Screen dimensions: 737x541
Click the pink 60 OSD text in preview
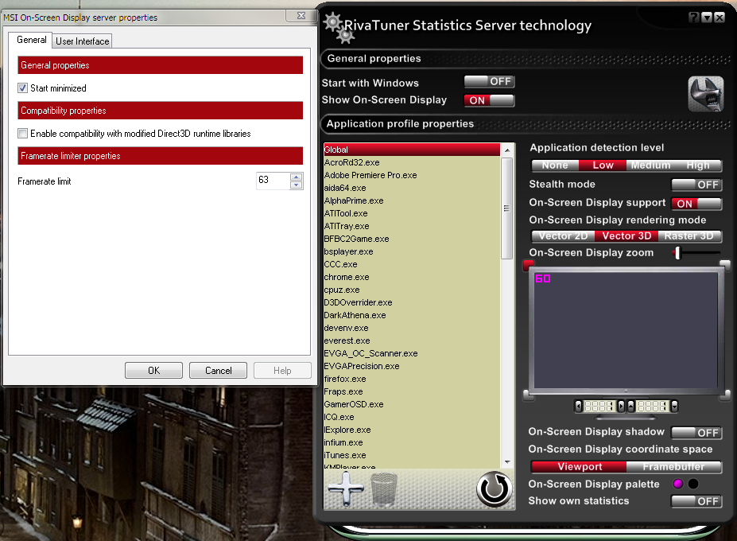tap(543, 278)
